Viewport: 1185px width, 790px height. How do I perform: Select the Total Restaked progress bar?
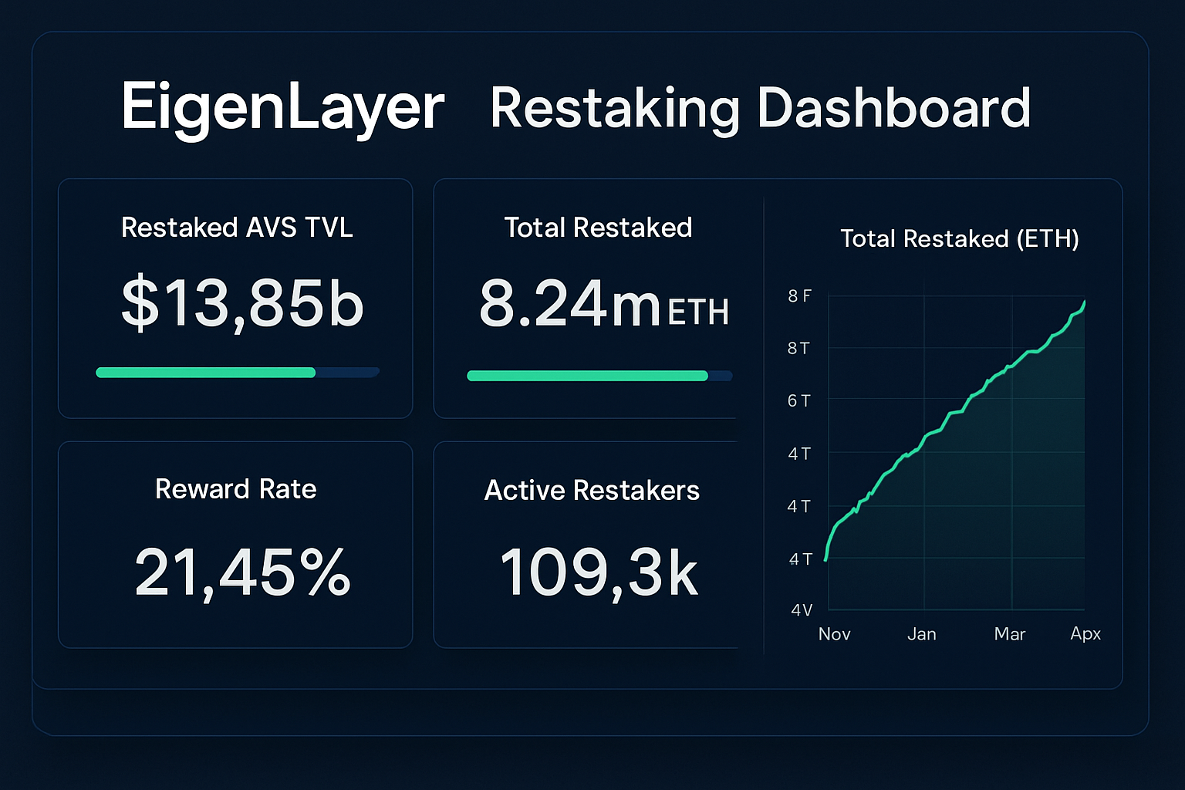[588, 376]
